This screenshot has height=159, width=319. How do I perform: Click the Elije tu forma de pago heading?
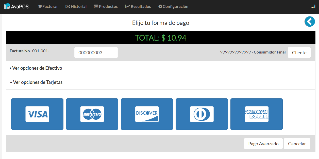click(x=161, y=23)
